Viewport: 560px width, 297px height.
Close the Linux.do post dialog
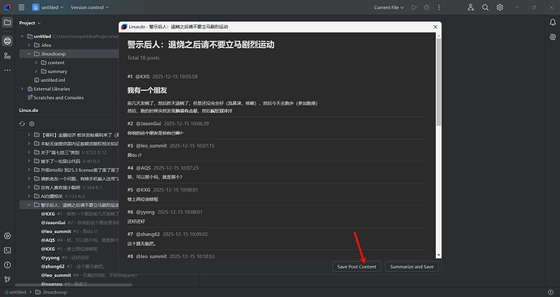[x=435, y=27]
